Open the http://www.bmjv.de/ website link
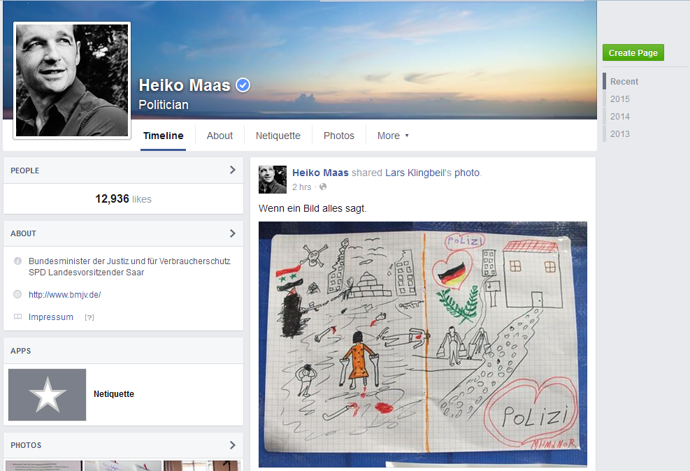This screenshot has height=471, width=690. tap(65, 295)
